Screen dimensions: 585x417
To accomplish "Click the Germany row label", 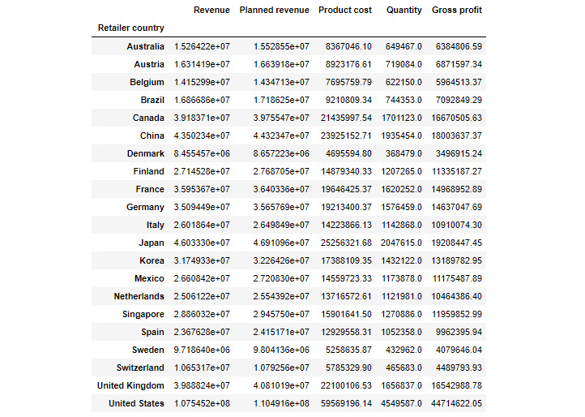I will click(x=144, y=208).
